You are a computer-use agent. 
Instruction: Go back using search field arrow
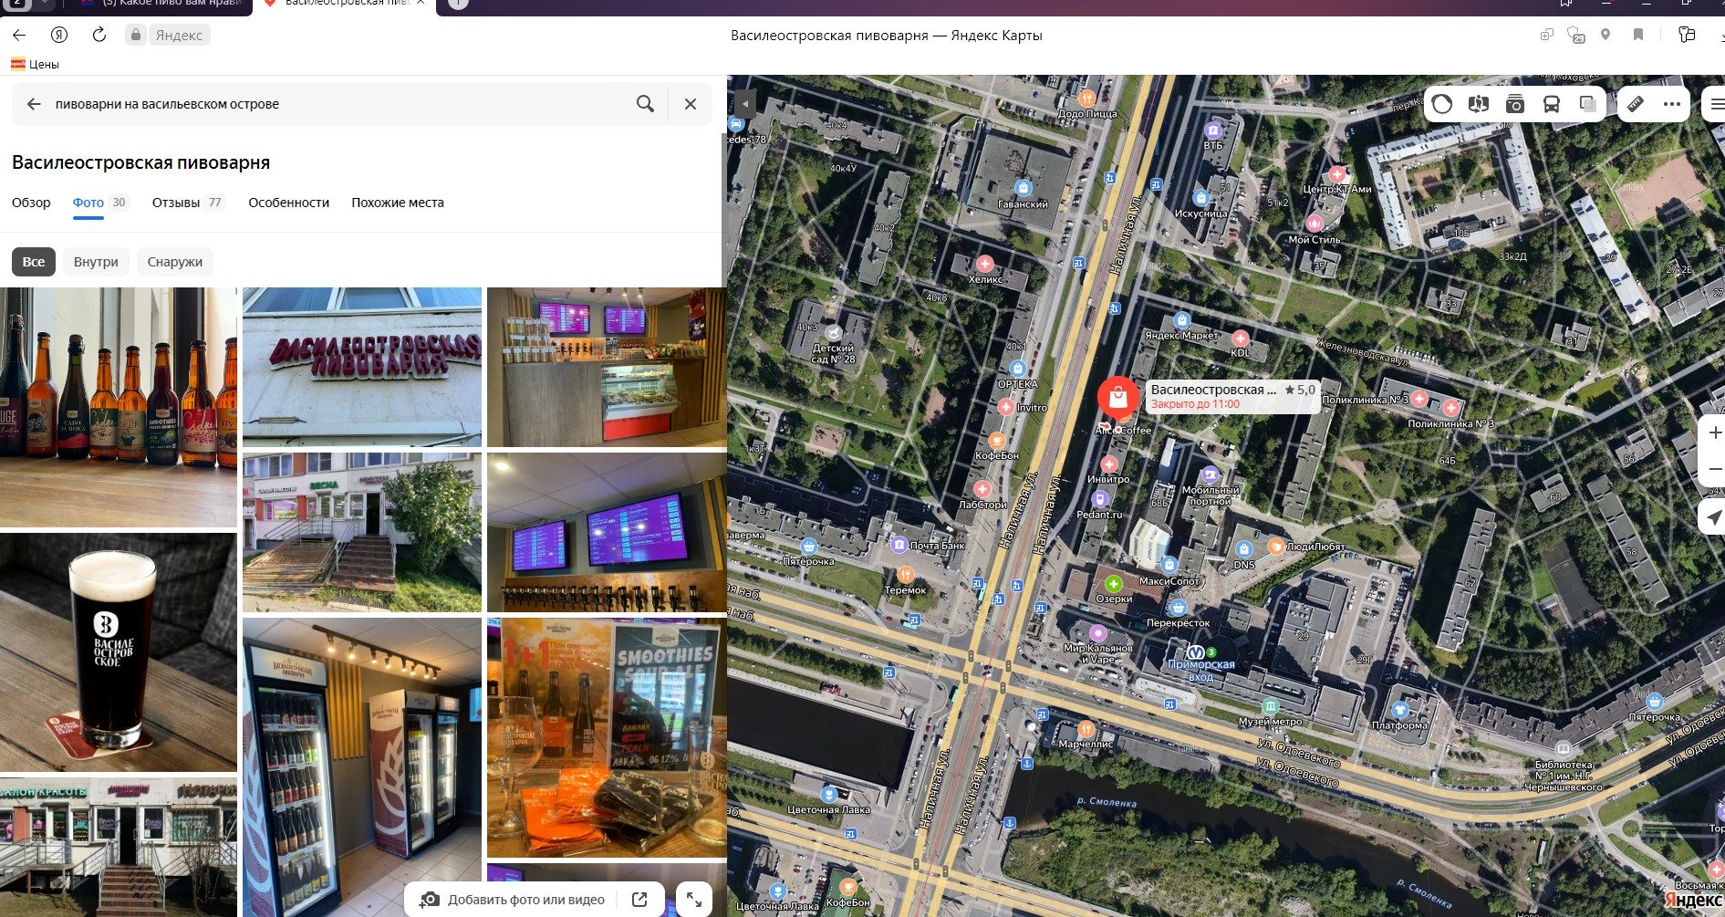[34, 104]
